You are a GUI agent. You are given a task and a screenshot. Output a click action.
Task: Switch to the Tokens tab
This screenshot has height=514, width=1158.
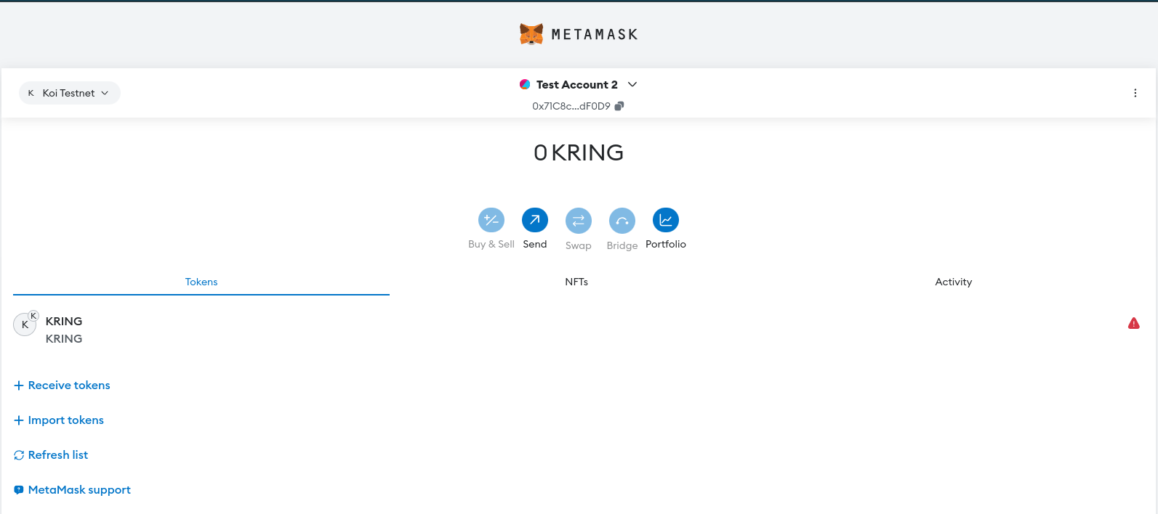click(x=201, y=282)
